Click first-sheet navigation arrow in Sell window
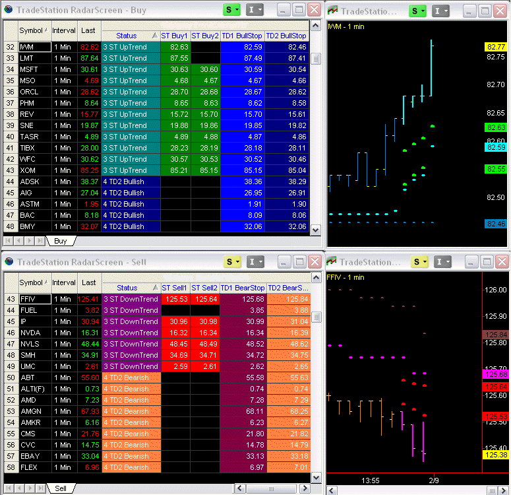Image resolution: width=511 pixels, height=495 pixels. click(9, 488)
